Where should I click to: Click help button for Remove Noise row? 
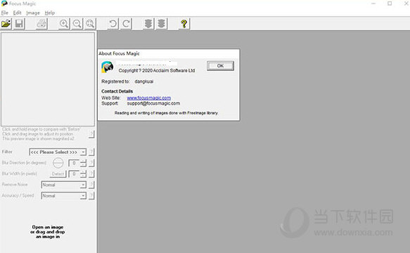[91, 185]
